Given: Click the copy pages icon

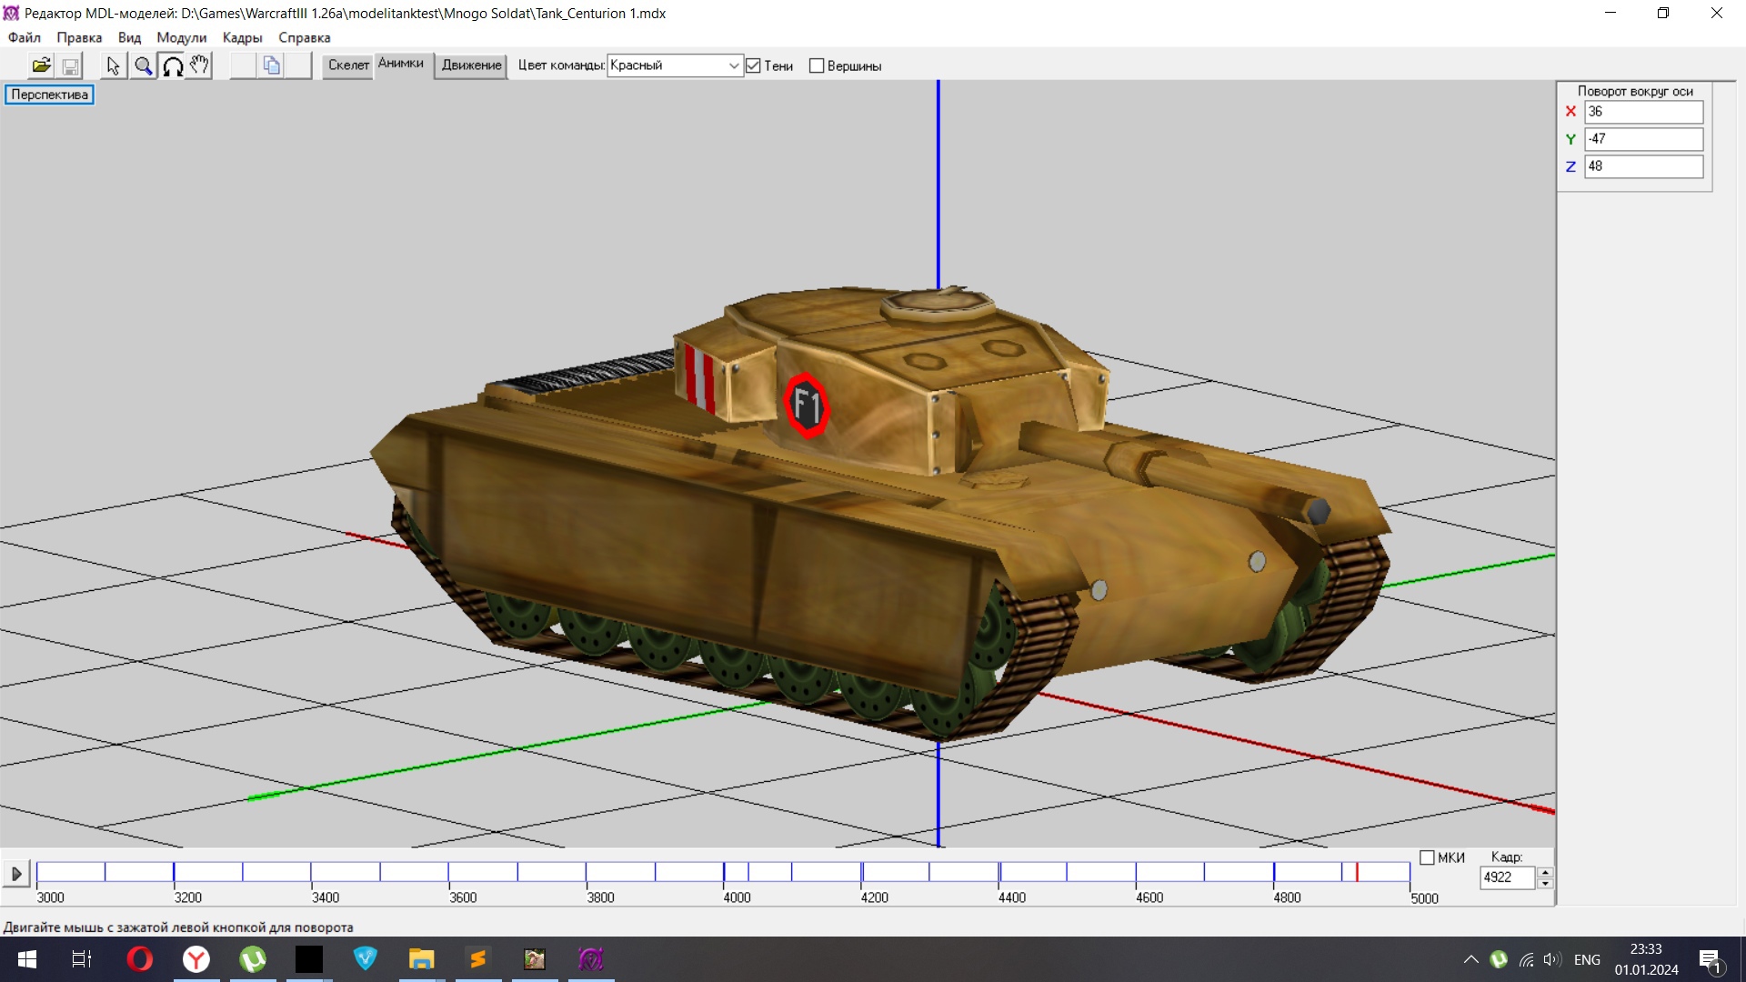Looking at the screenshot, I should pos(271,65).
